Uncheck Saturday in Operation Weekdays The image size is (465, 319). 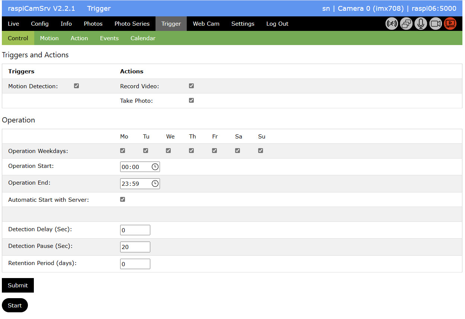click(x=238, y=151)
